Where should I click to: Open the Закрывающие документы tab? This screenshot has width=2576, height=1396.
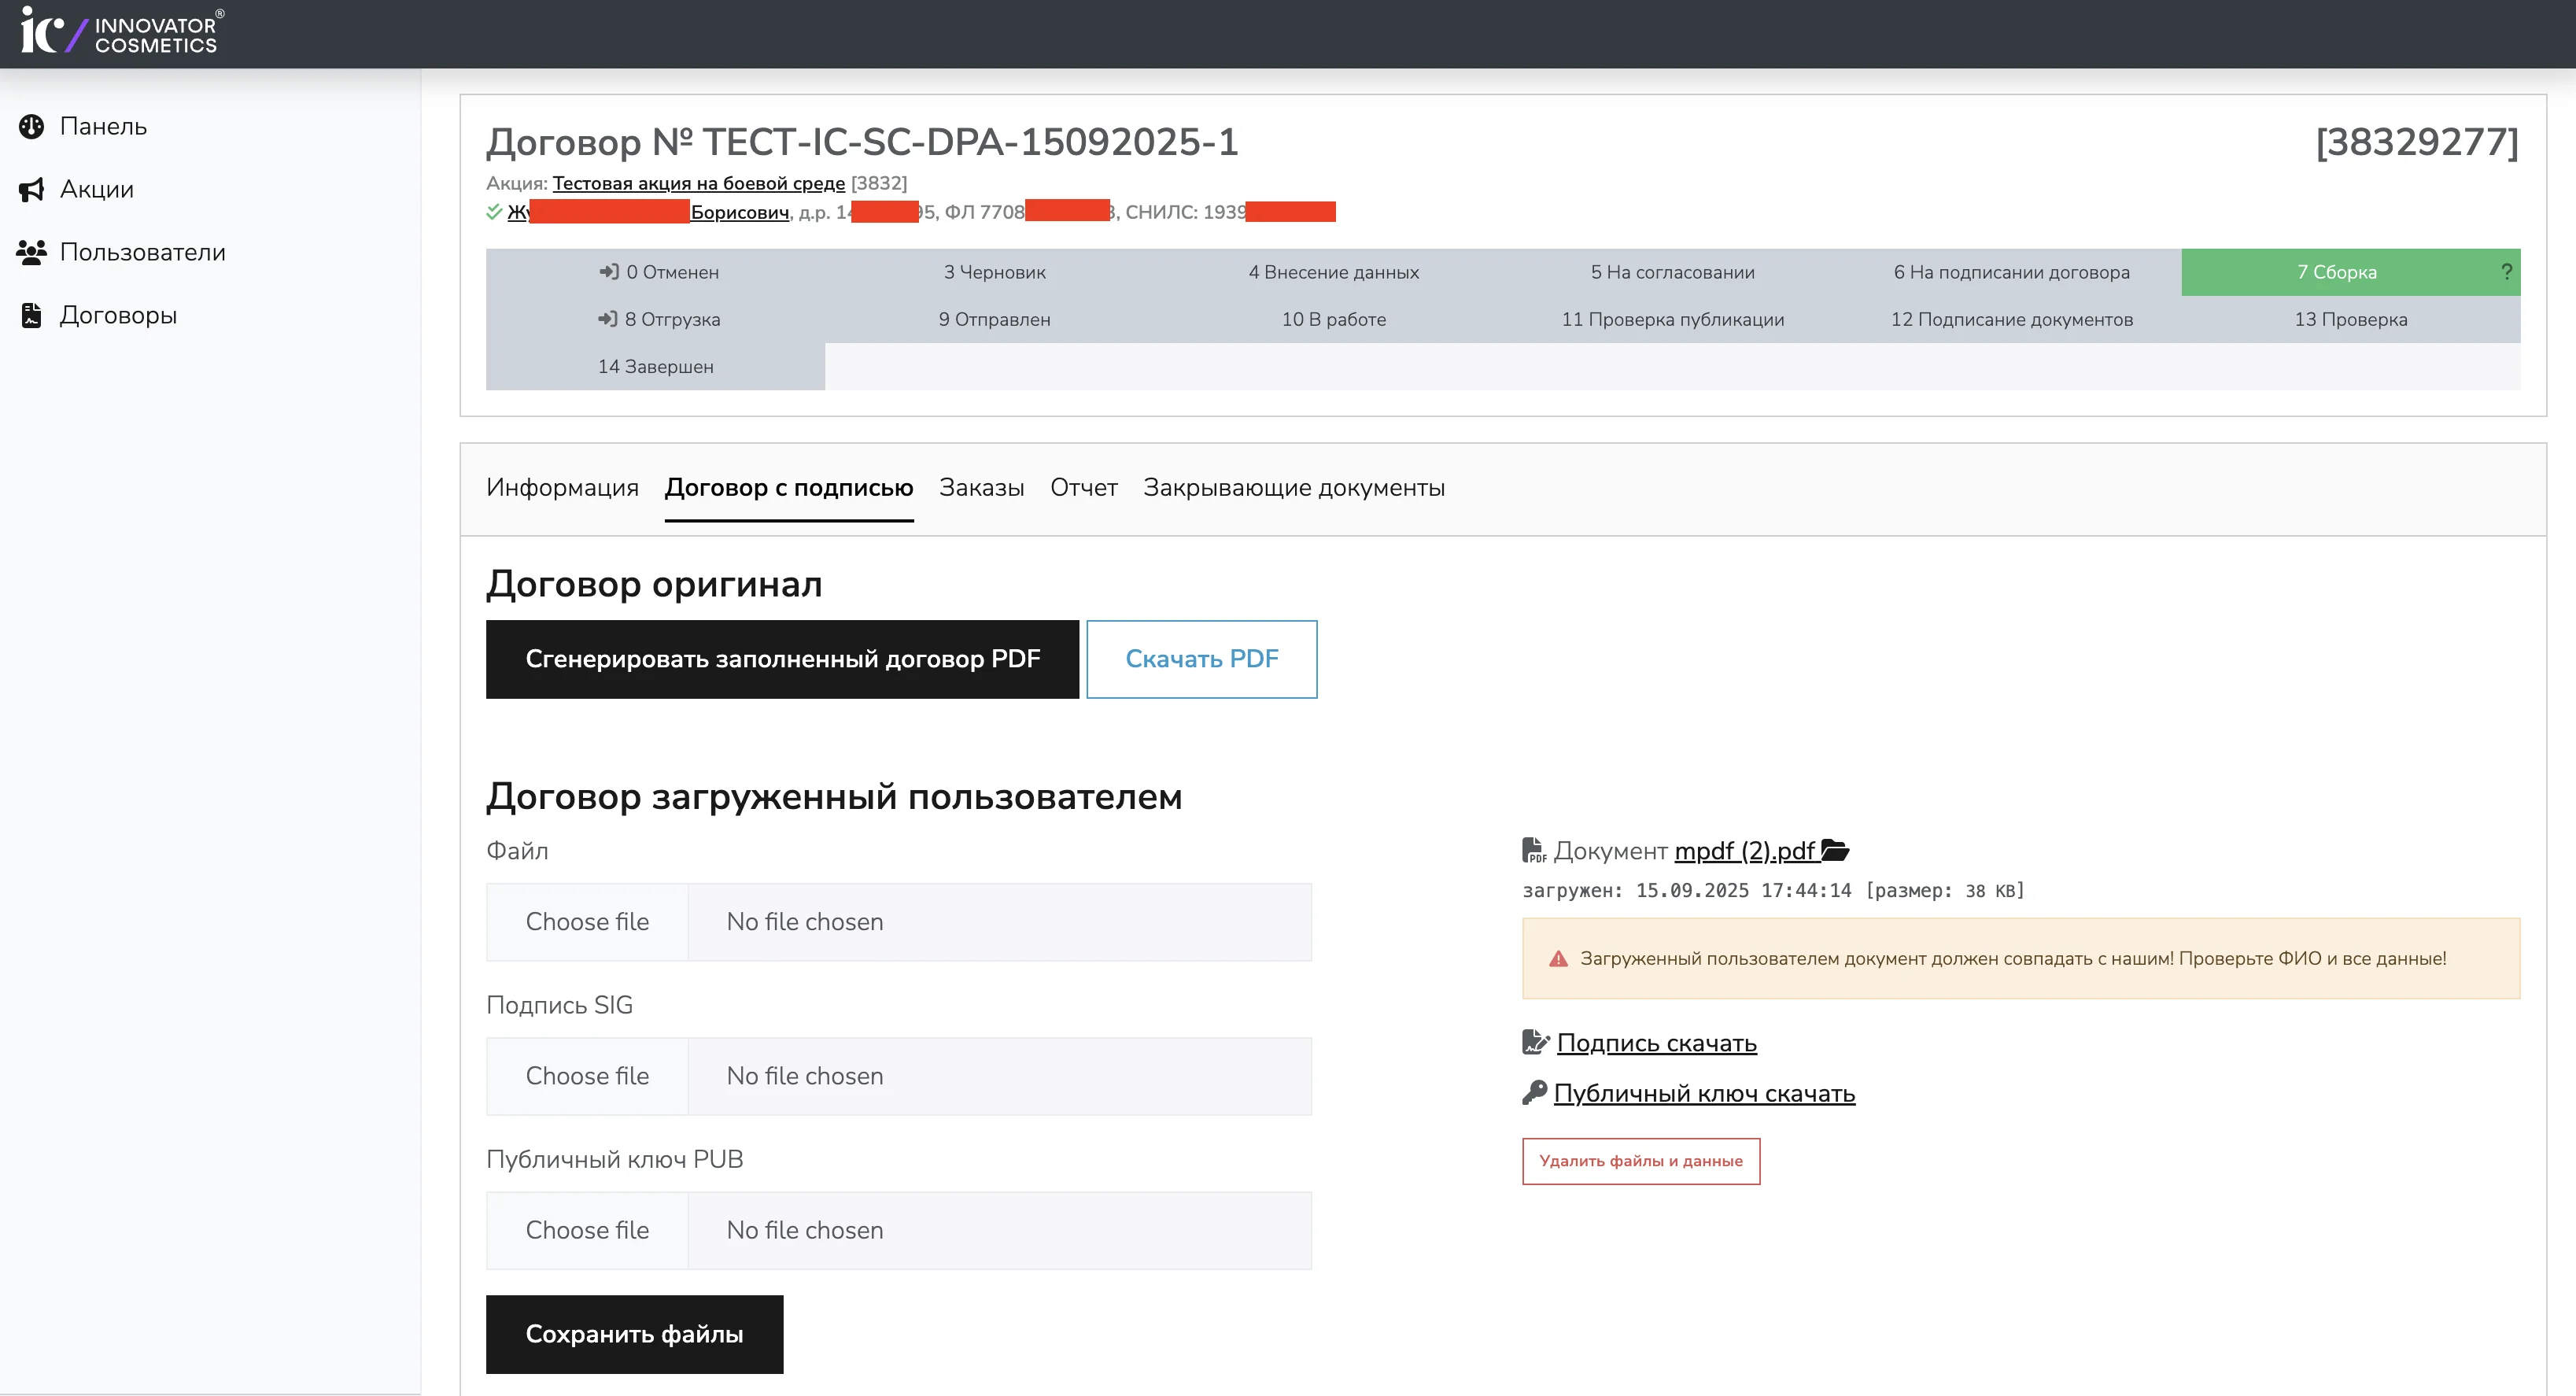1293,488
